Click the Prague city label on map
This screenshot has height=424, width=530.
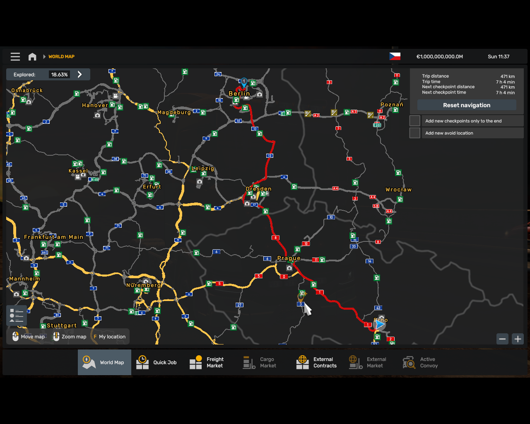click(x=289, y=258)
